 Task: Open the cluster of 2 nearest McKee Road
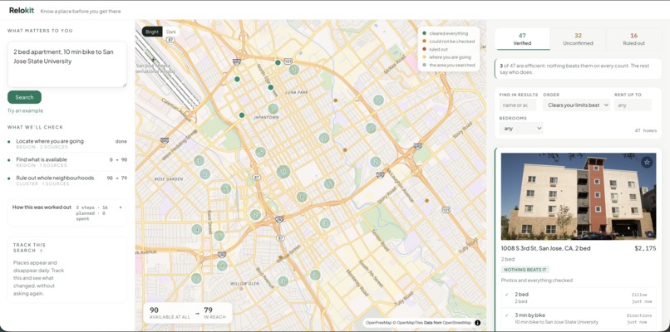(378, 100)
